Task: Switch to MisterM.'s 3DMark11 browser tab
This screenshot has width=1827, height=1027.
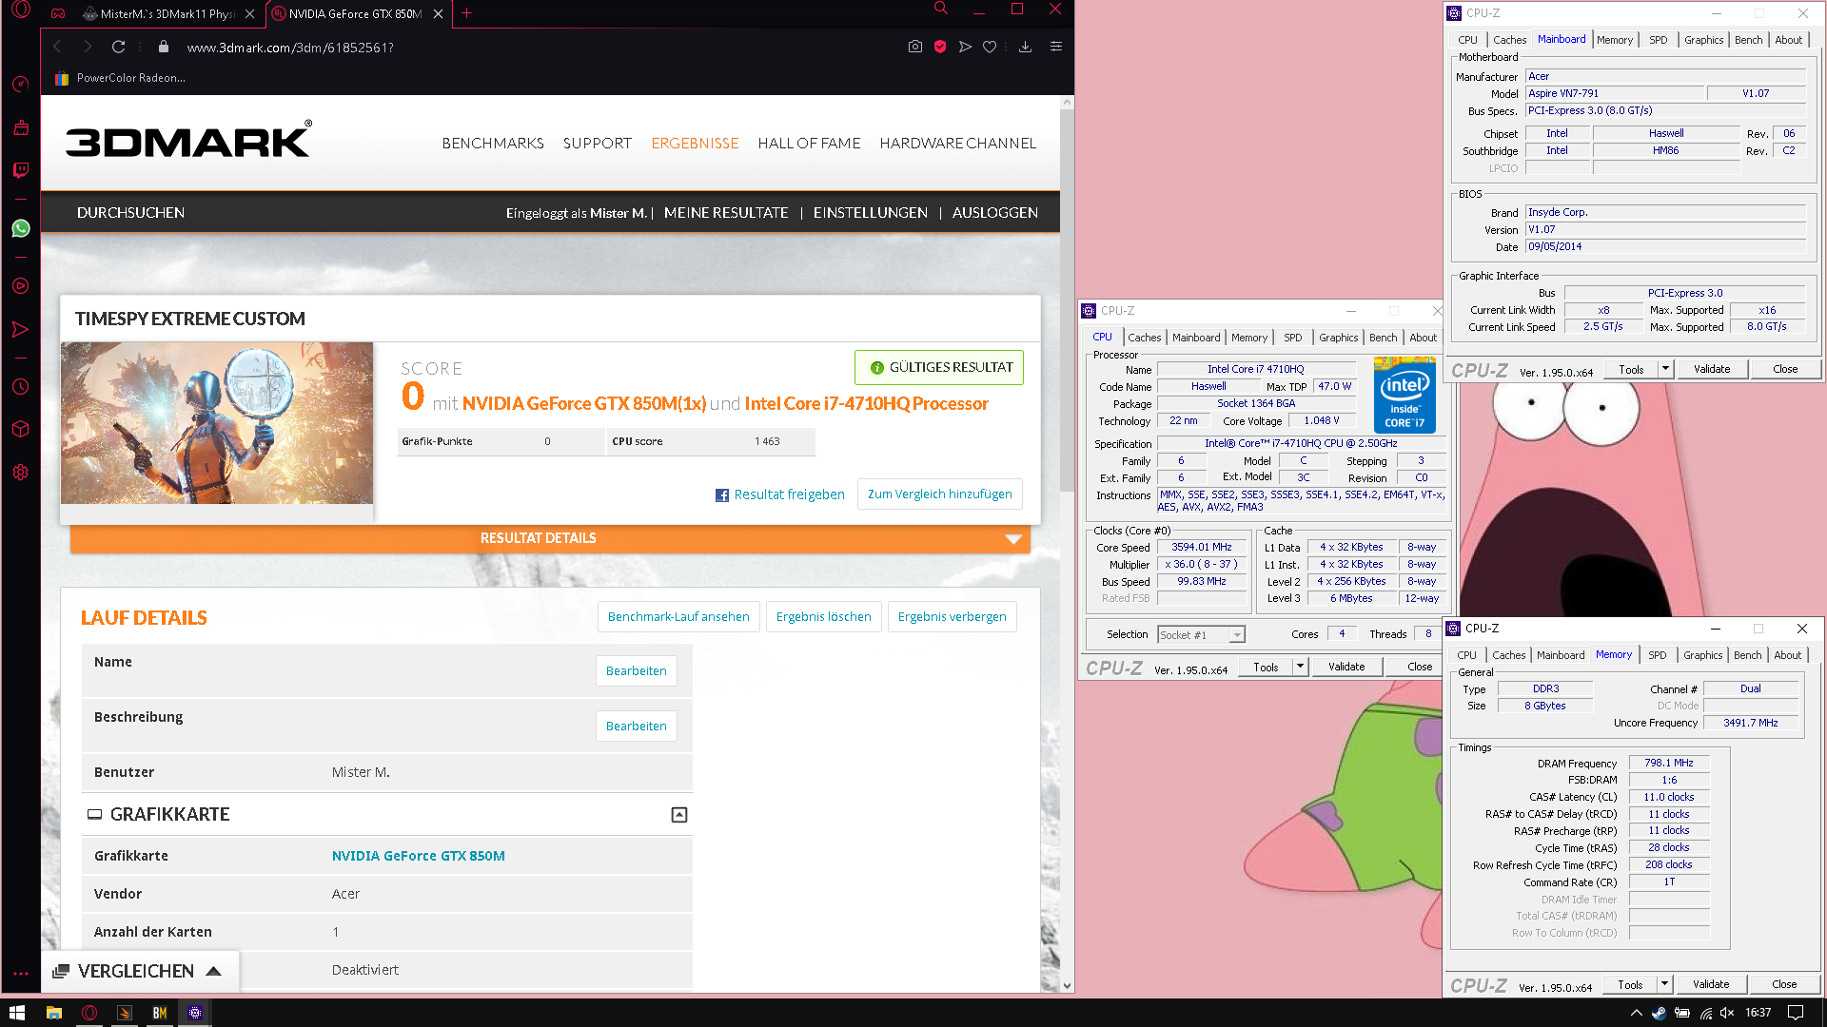Action: (167, 13)
